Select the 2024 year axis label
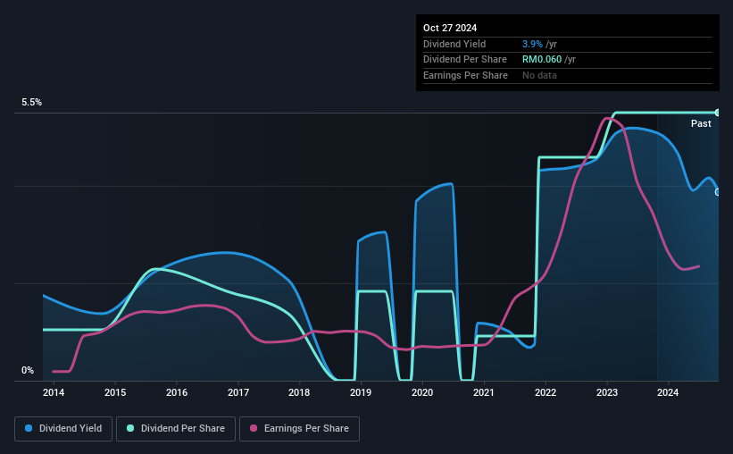Viewport: 733px width, 454px height. pyautogui.click(x=668, y=392)
